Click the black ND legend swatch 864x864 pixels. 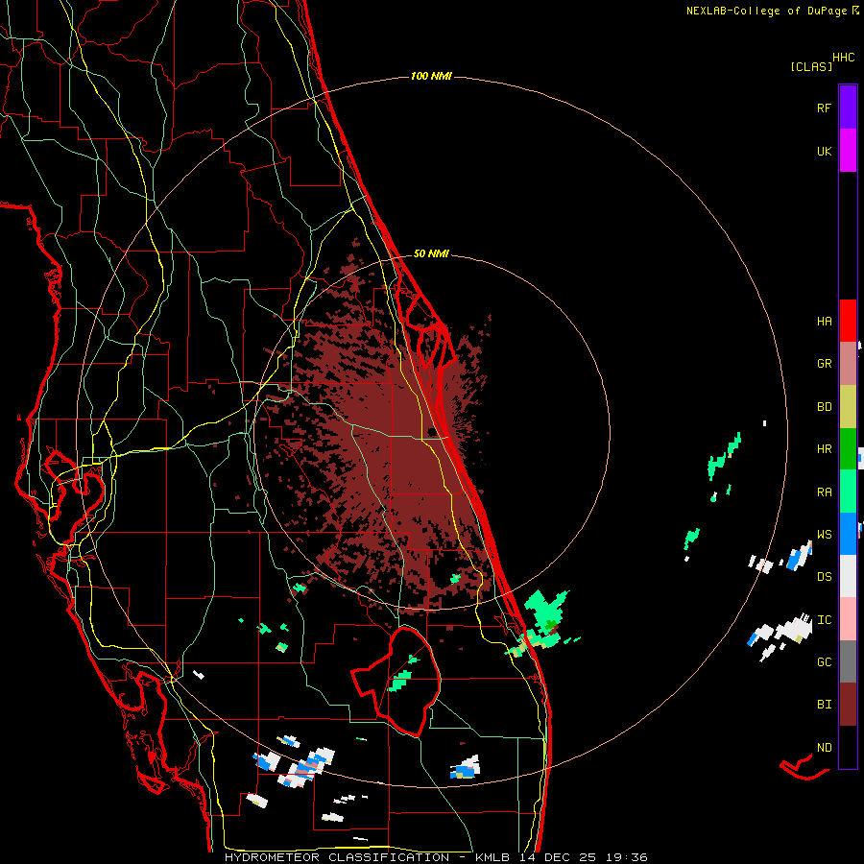(848, 747)
